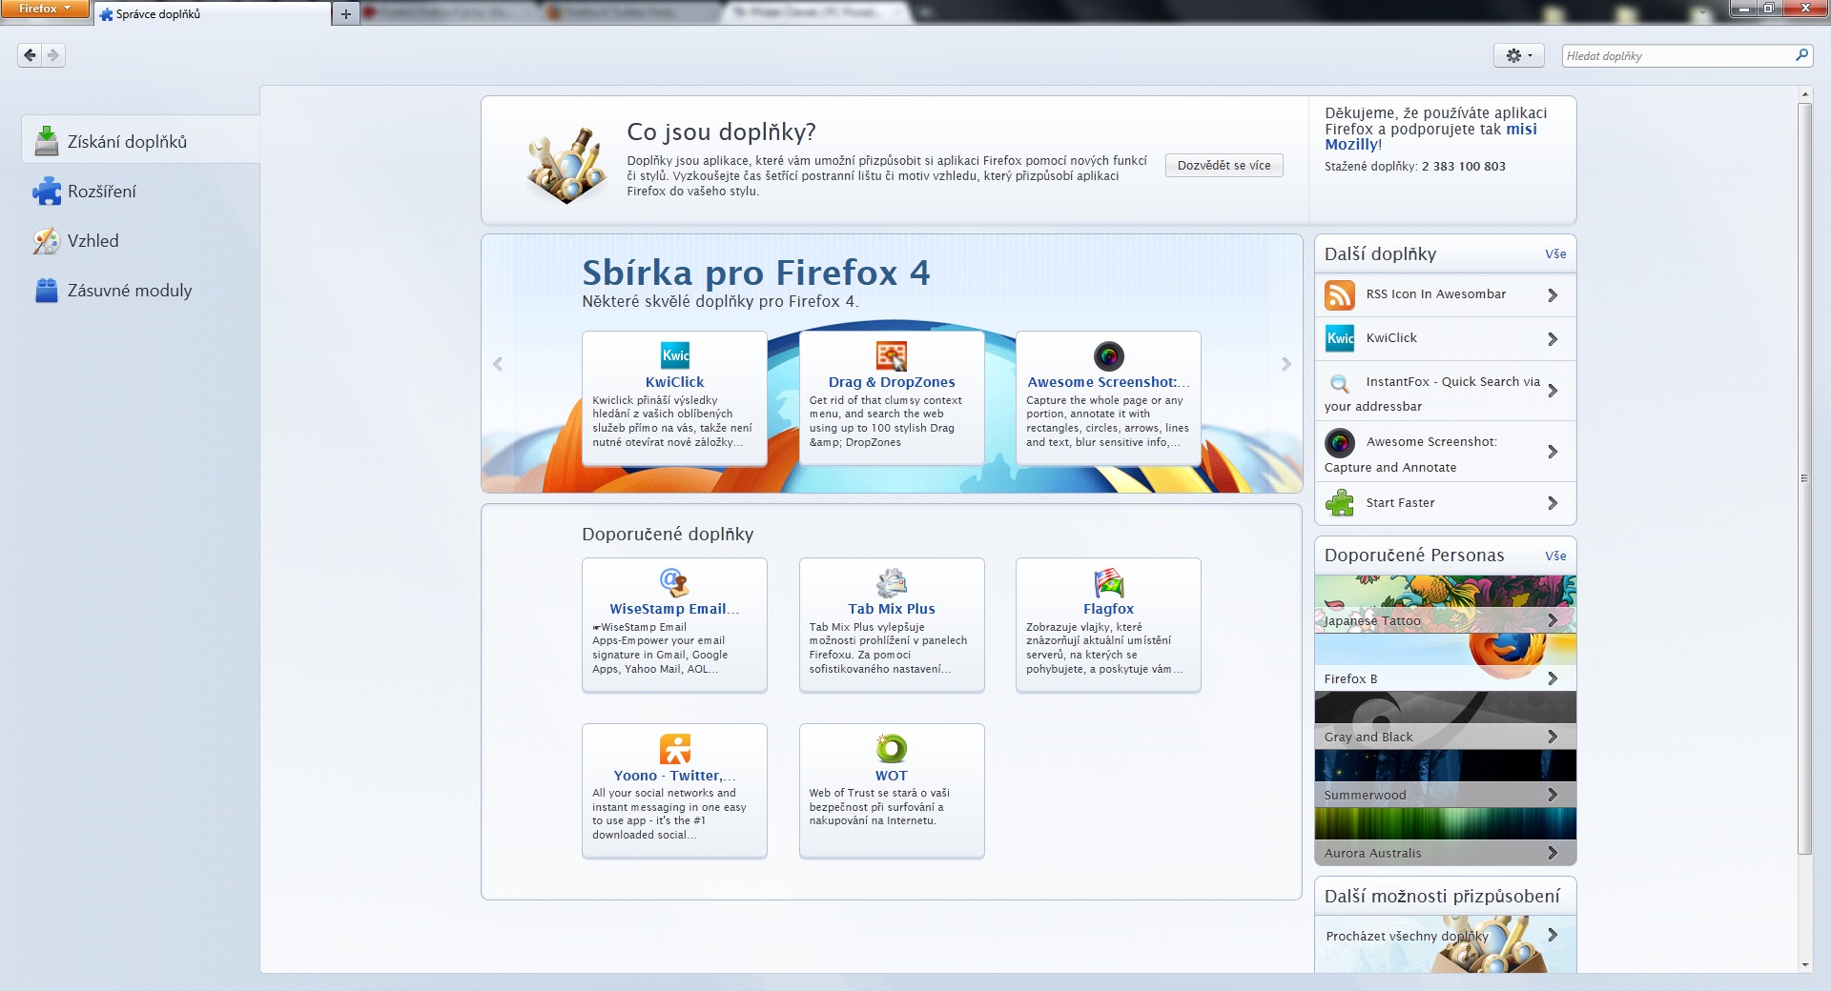Click Vše link in Doporučené Personas
This screenshot has width=1831, height=991.
click(1555, 556)
